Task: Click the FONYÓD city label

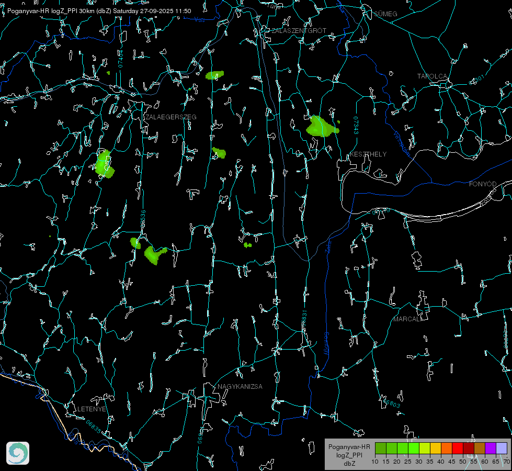Action: coord(483,184)
